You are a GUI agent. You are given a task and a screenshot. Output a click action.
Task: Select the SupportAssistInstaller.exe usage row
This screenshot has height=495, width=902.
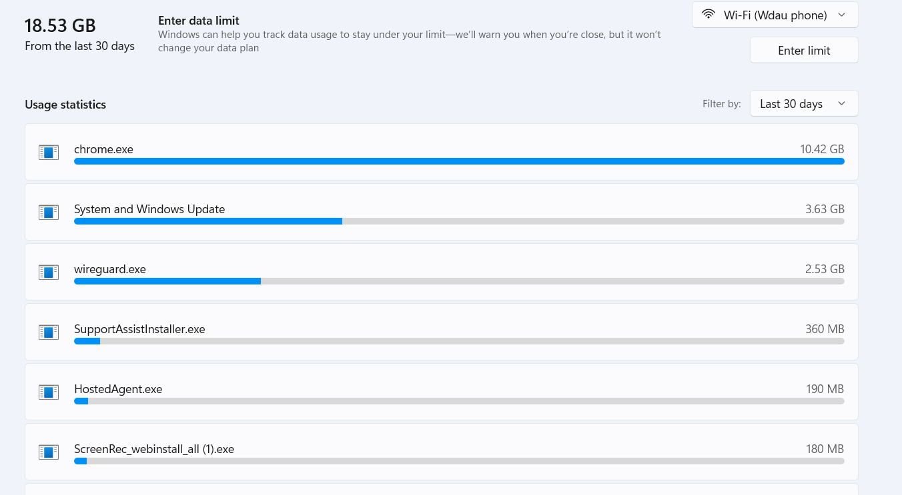pyautogui.click(x=442, y=332)
